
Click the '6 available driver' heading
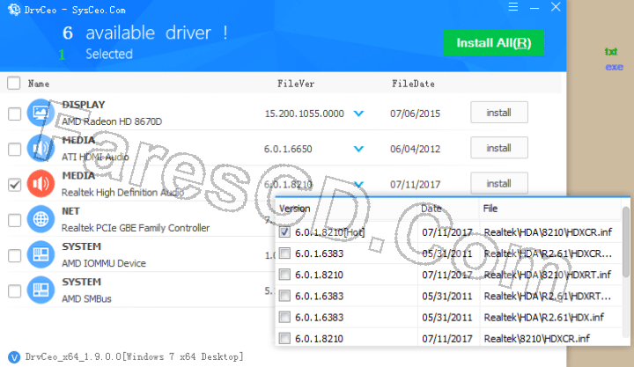coord(144,33)
